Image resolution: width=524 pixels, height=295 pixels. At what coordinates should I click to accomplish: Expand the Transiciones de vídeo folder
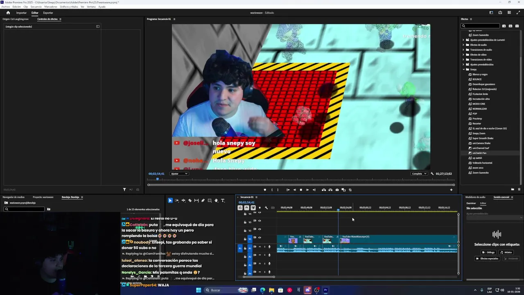[463, 59]
